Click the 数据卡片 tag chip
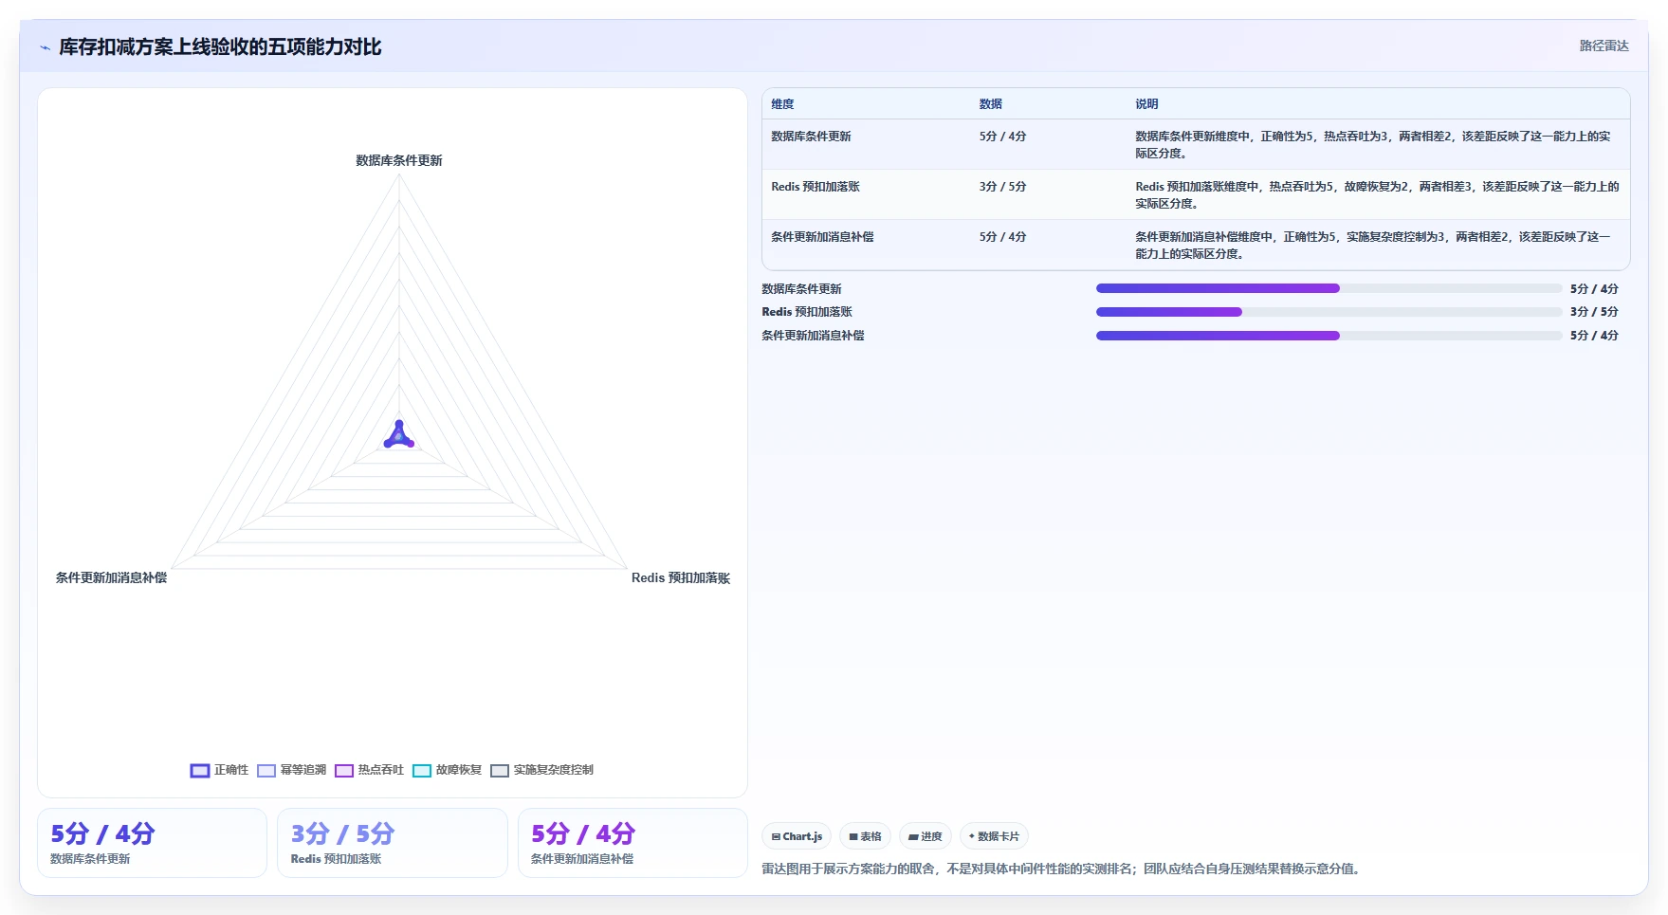The image size is (1668, 915). click(994, 836)
